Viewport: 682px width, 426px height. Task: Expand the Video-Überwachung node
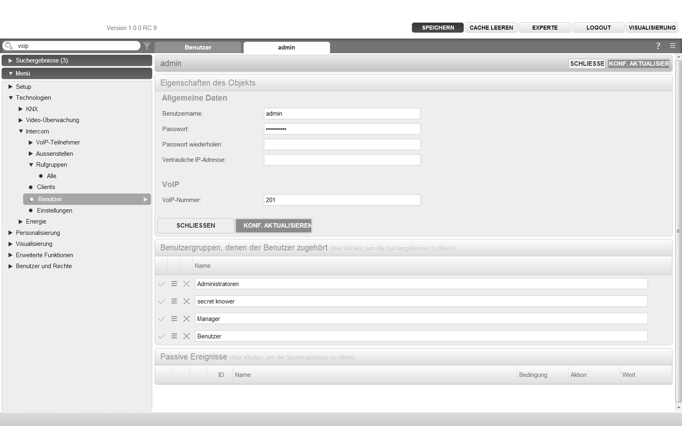[x=20, y=120]
